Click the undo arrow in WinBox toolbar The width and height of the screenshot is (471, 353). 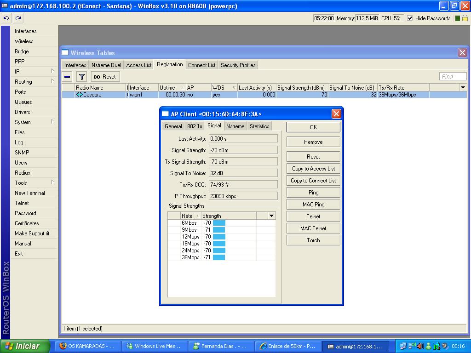(x=6, y=18)
